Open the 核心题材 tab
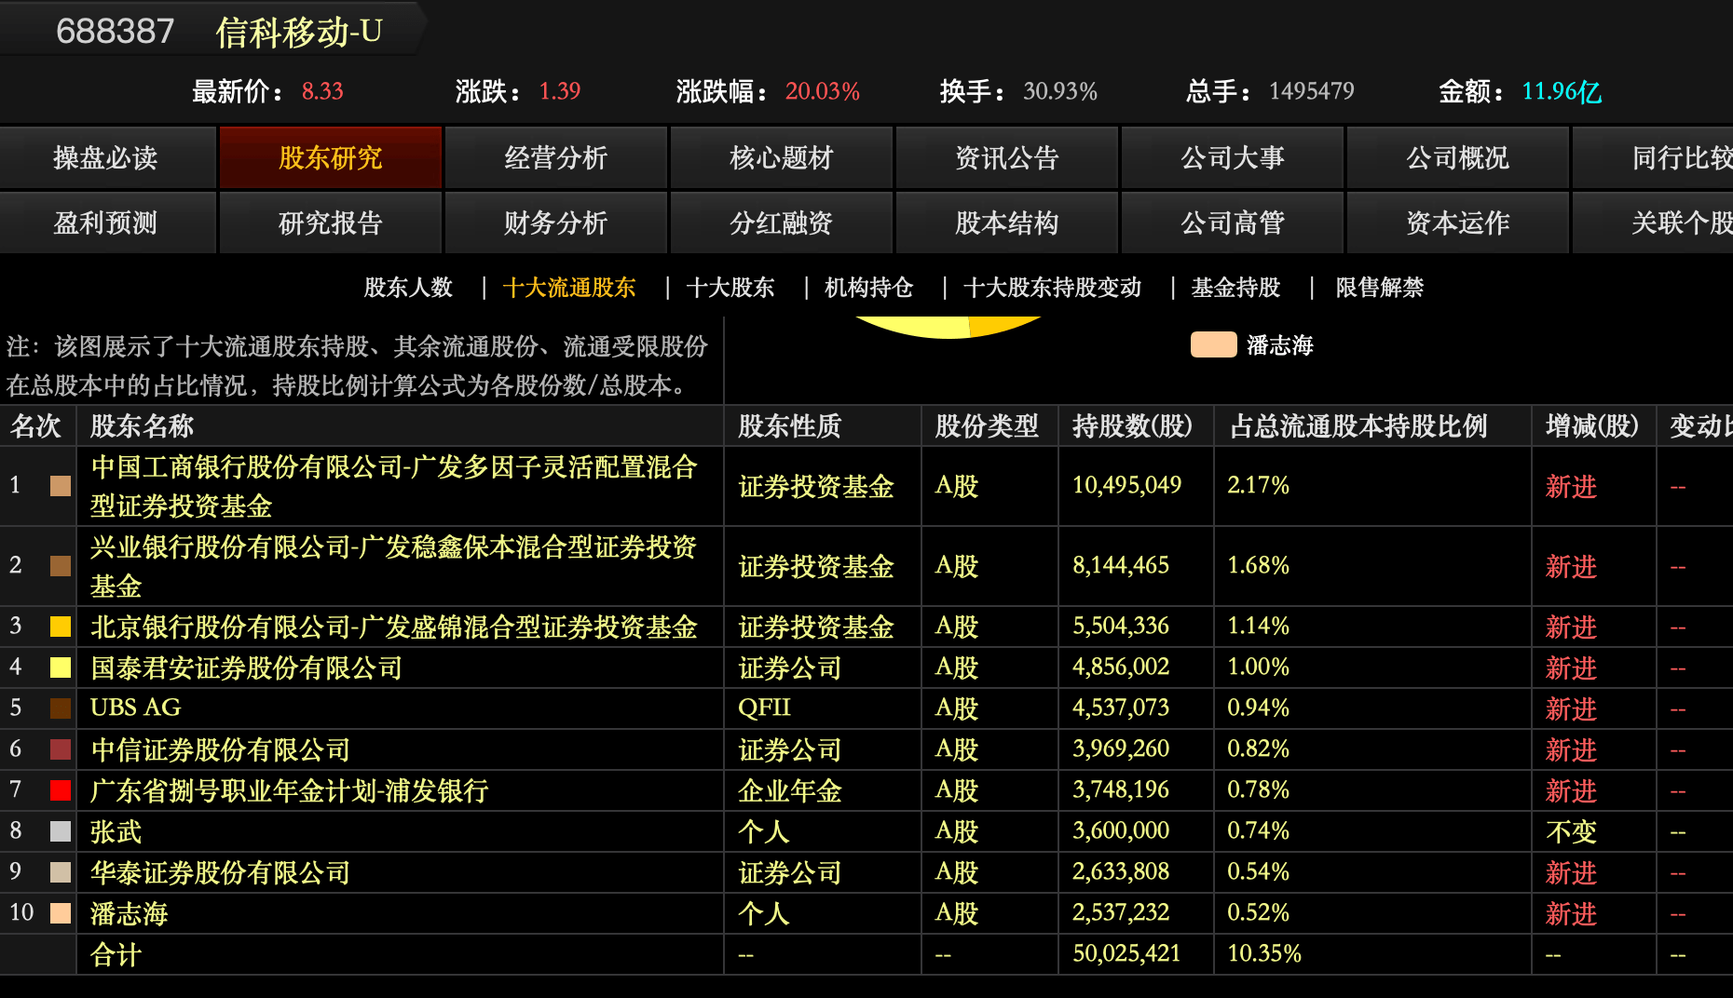The height and width of the screenshot is (998, 1733). tap(781, 158)
